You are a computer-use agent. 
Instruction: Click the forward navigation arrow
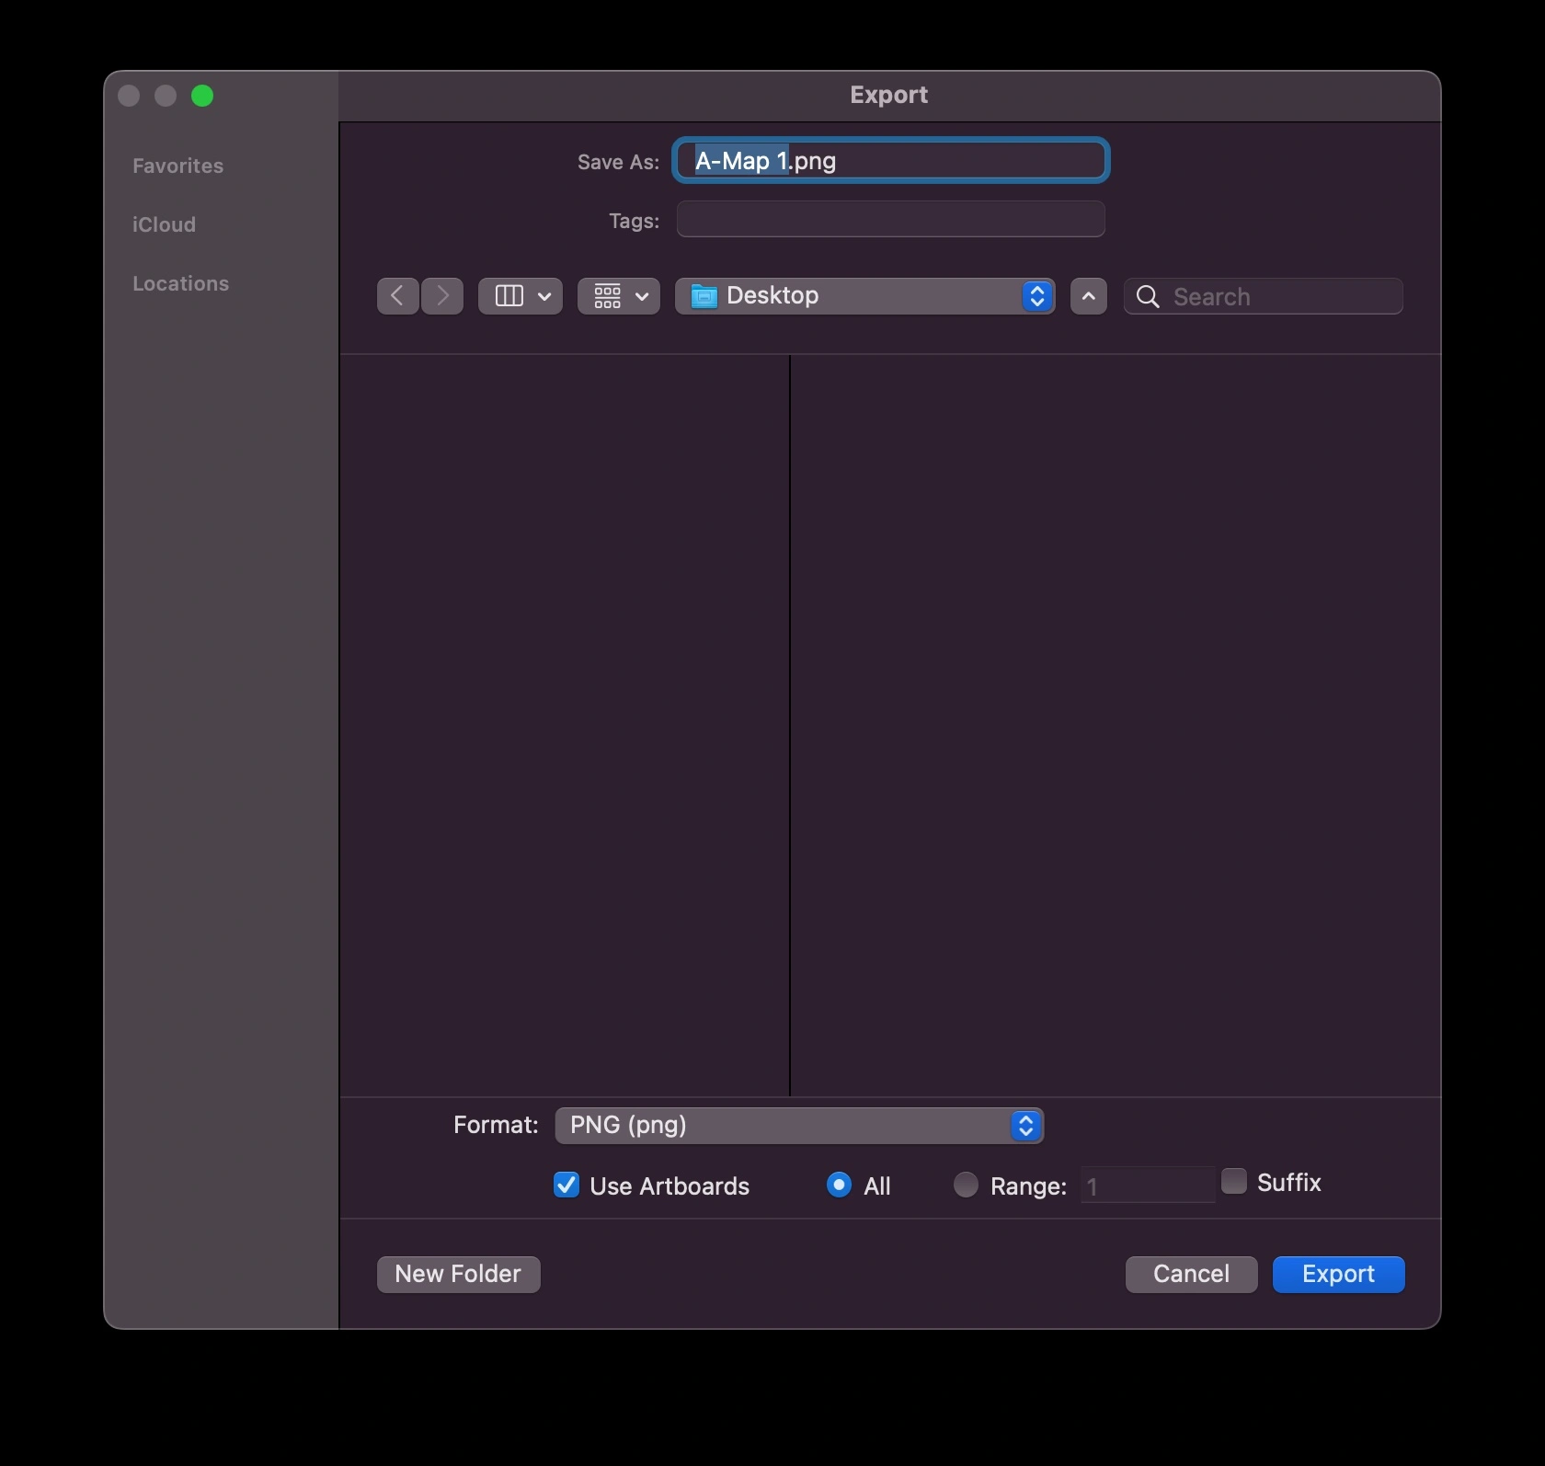[x=442, y=295]
